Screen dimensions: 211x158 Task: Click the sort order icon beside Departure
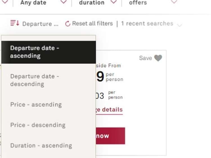(x=15, y=23)
